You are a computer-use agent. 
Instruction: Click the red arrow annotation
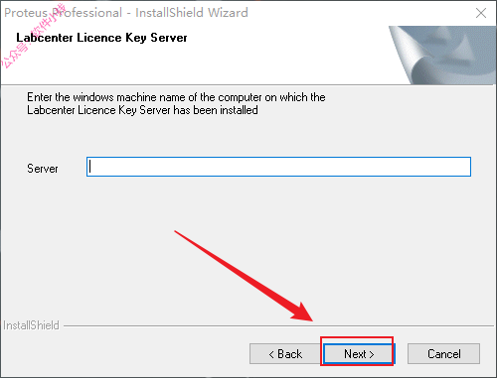[x=244, y=276]
